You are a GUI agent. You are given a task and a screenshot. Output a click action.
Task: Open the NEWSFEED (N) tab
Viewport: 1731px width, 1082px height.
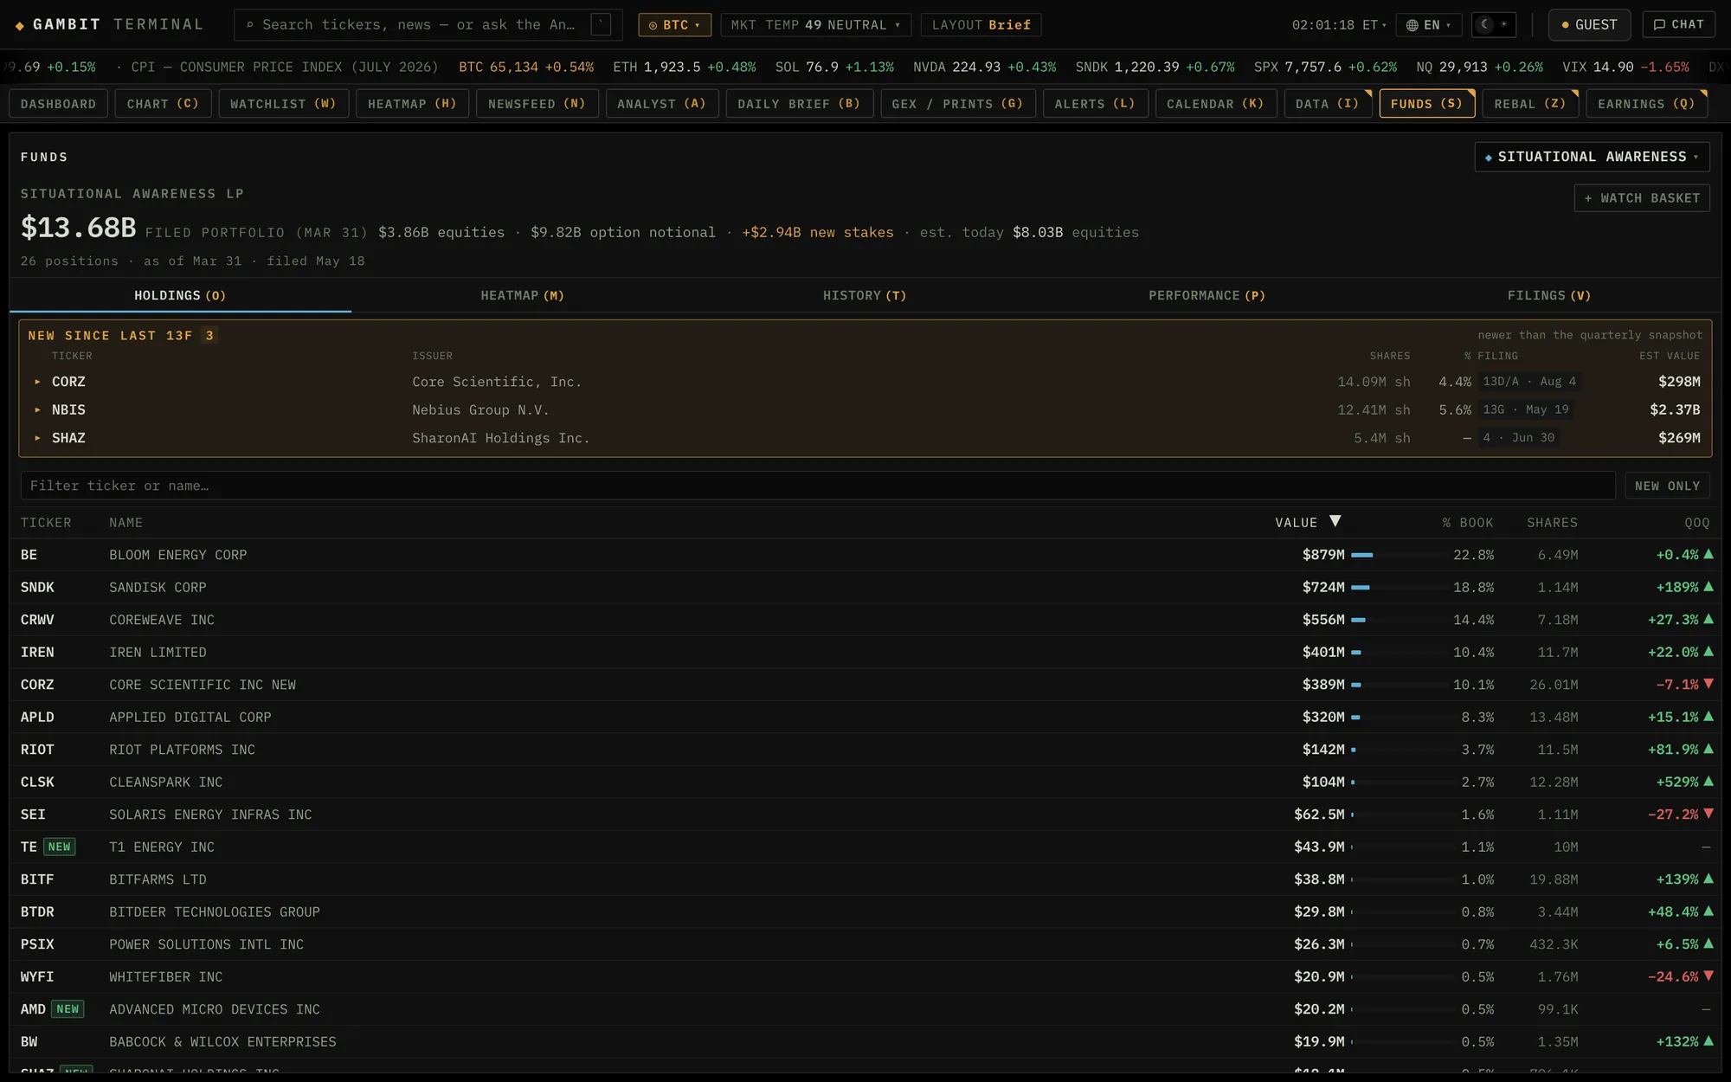click(537, 104)
